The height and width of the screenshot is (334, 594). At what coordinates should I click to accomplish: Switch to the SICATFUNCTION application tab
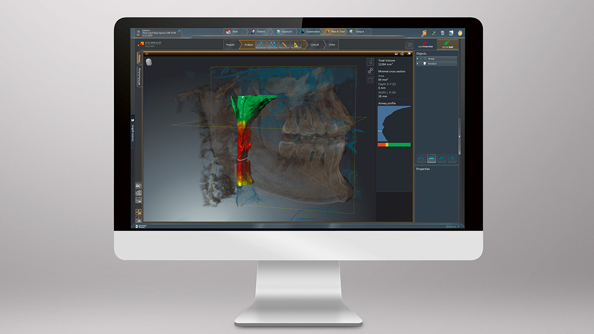pos(426,45)
